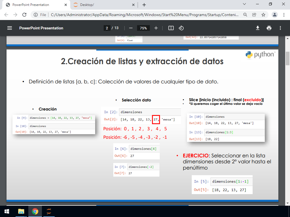Close the PowerPoint Presentation tab
Image resolution: width=290 pixels, height=217 pixels.
coord(66,5)
